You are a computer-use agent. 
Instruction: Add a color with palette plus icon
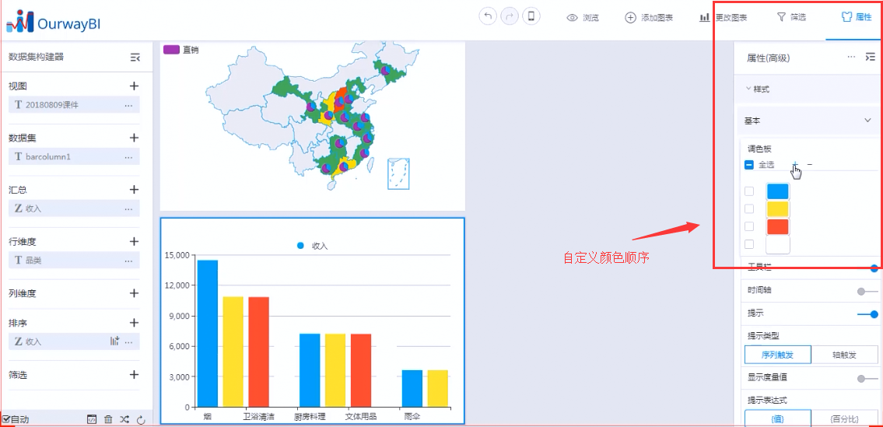pos(795,164)
